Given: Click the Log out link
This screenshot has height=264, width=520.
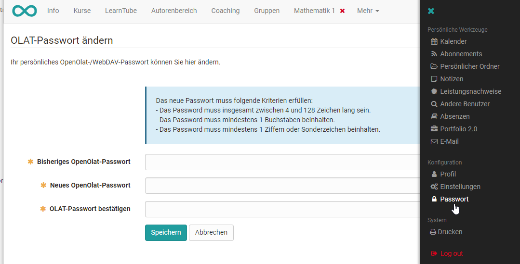Looking at the screenshot, I should [447, 253].
